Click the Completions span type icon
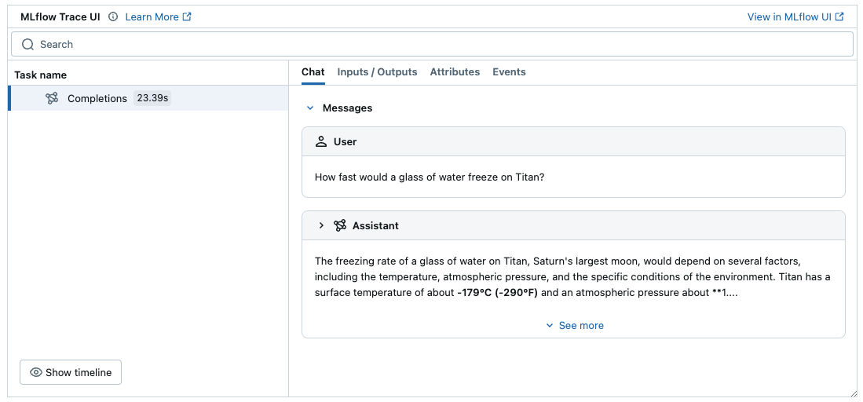 (x=52, y=98)
